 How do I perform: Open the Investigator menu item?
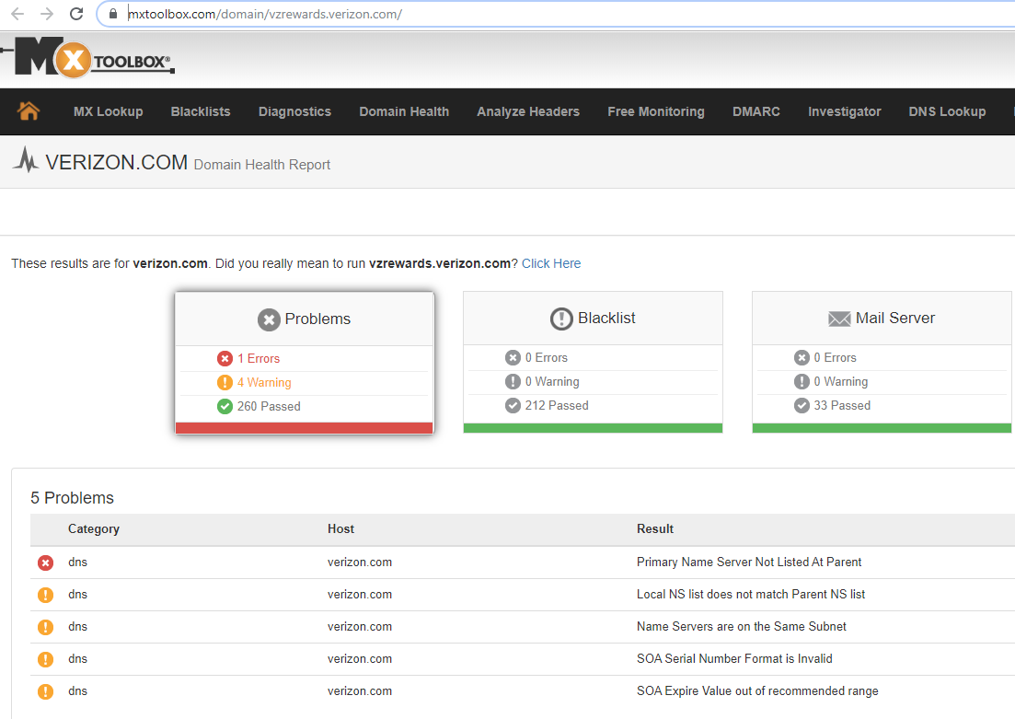(x=844, y=111)
